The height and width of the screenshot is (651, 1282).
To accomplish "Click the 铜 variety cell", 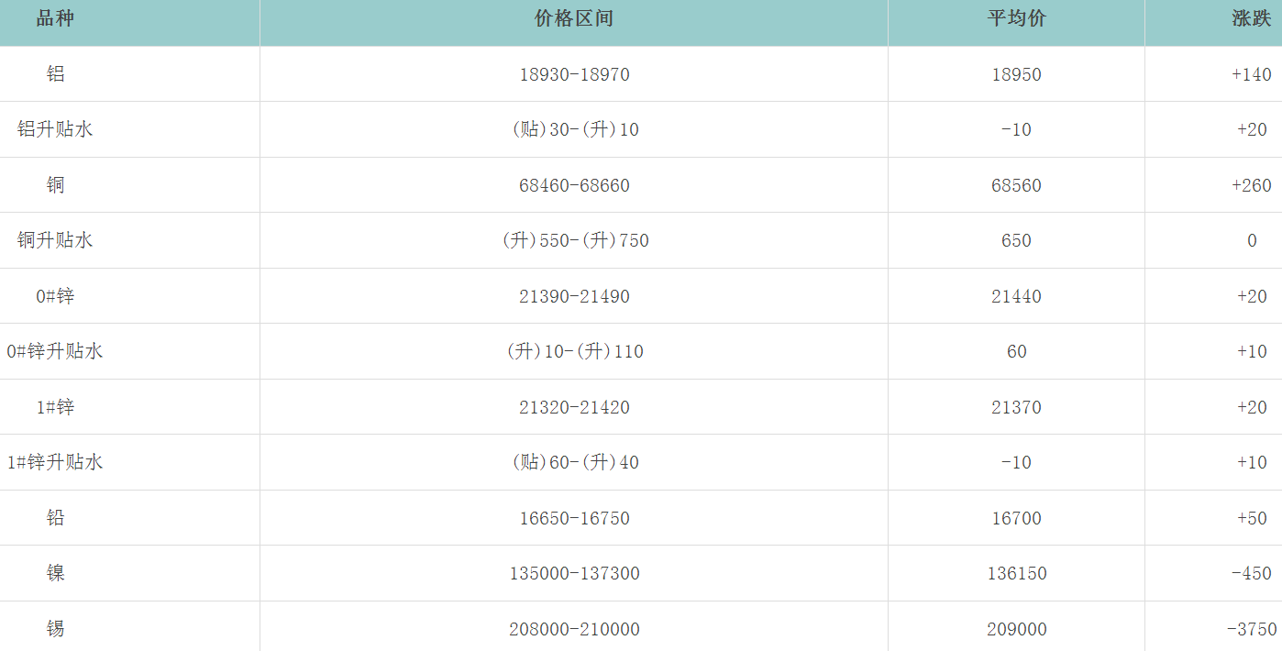I will coord(56,185).
